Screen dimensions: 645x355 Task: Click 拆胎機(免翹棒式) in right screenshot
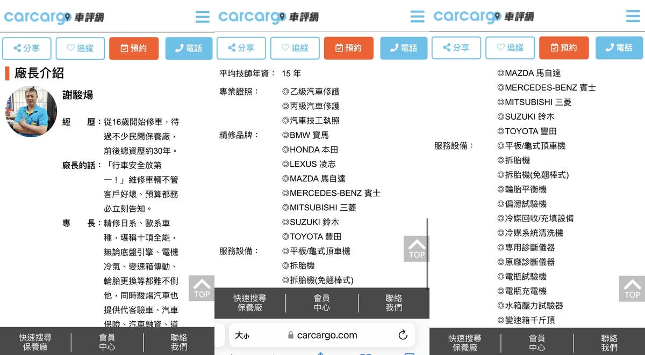coord(533,175)
